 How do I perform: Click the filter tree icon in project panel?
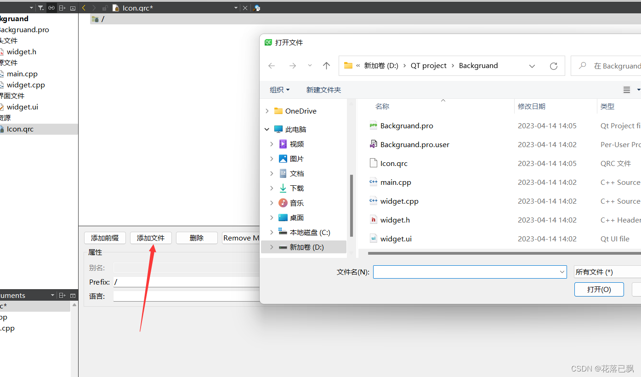coord(40,8)
